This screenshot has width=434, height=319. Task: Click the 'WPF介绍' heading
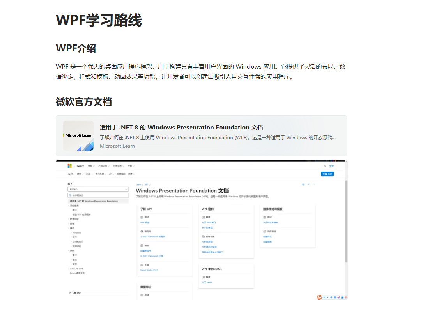[76, 48]
